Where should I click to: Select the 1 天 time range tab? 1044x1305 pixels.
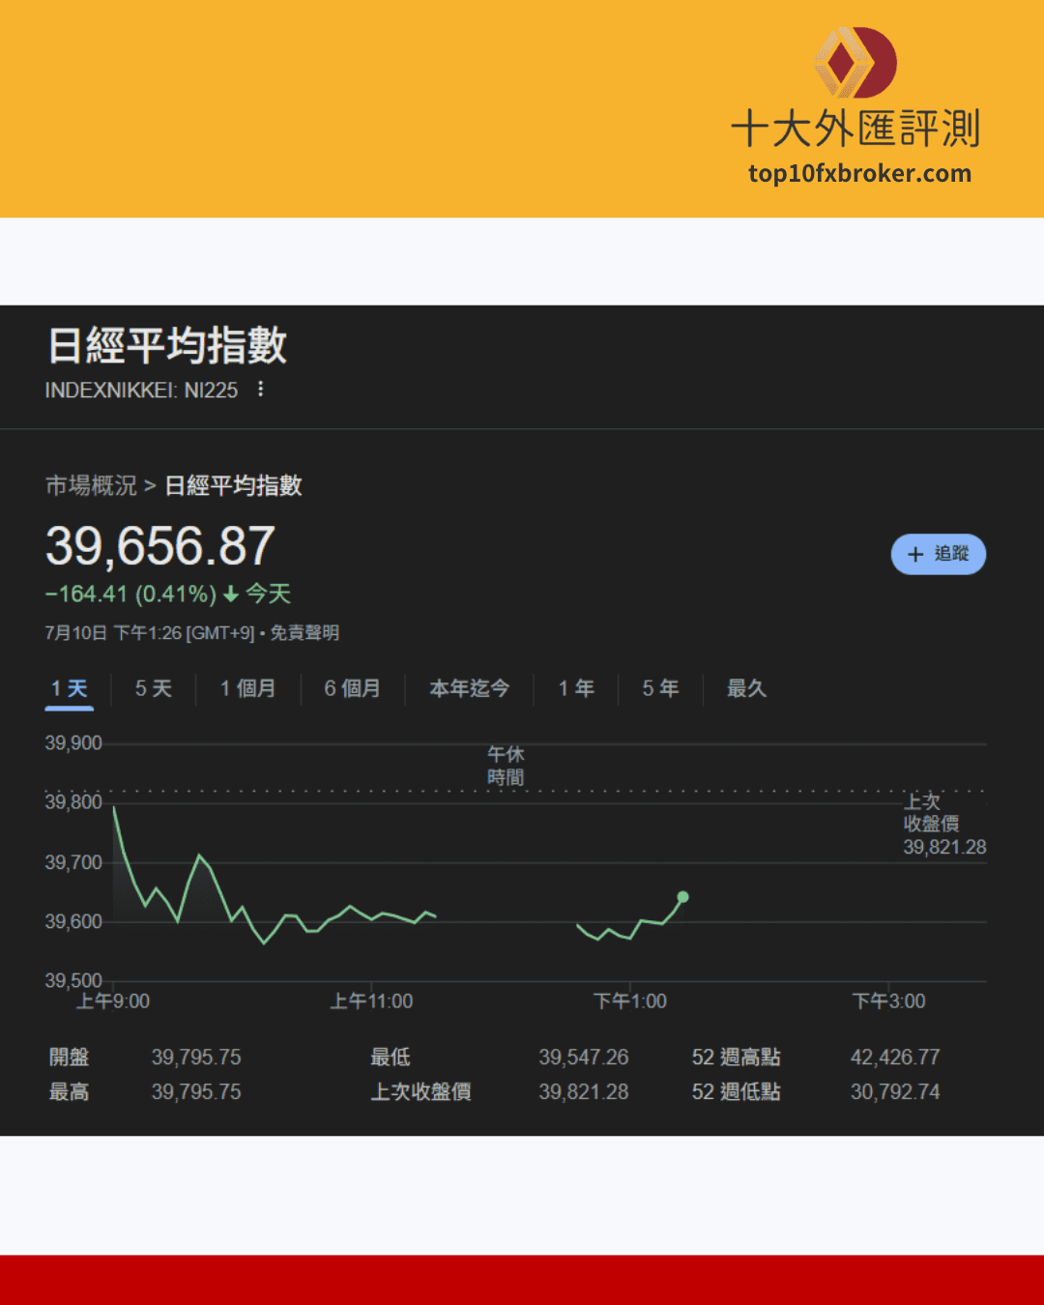point(70,688)
